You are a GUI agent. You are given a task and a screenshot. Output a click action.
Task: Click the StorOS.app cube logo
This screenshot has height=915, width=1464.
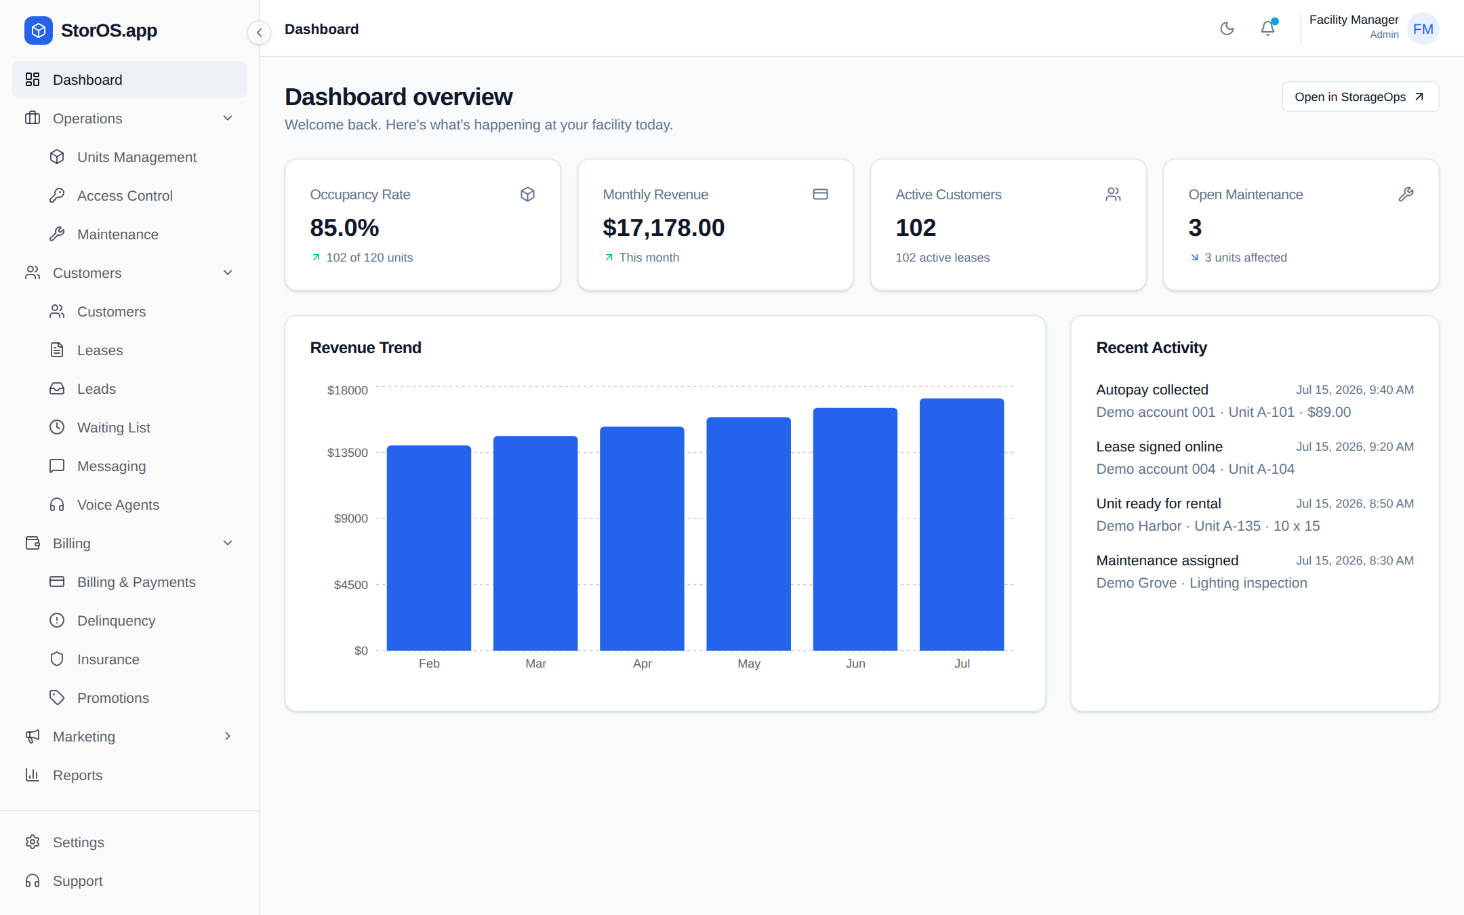tap(39, 30)
